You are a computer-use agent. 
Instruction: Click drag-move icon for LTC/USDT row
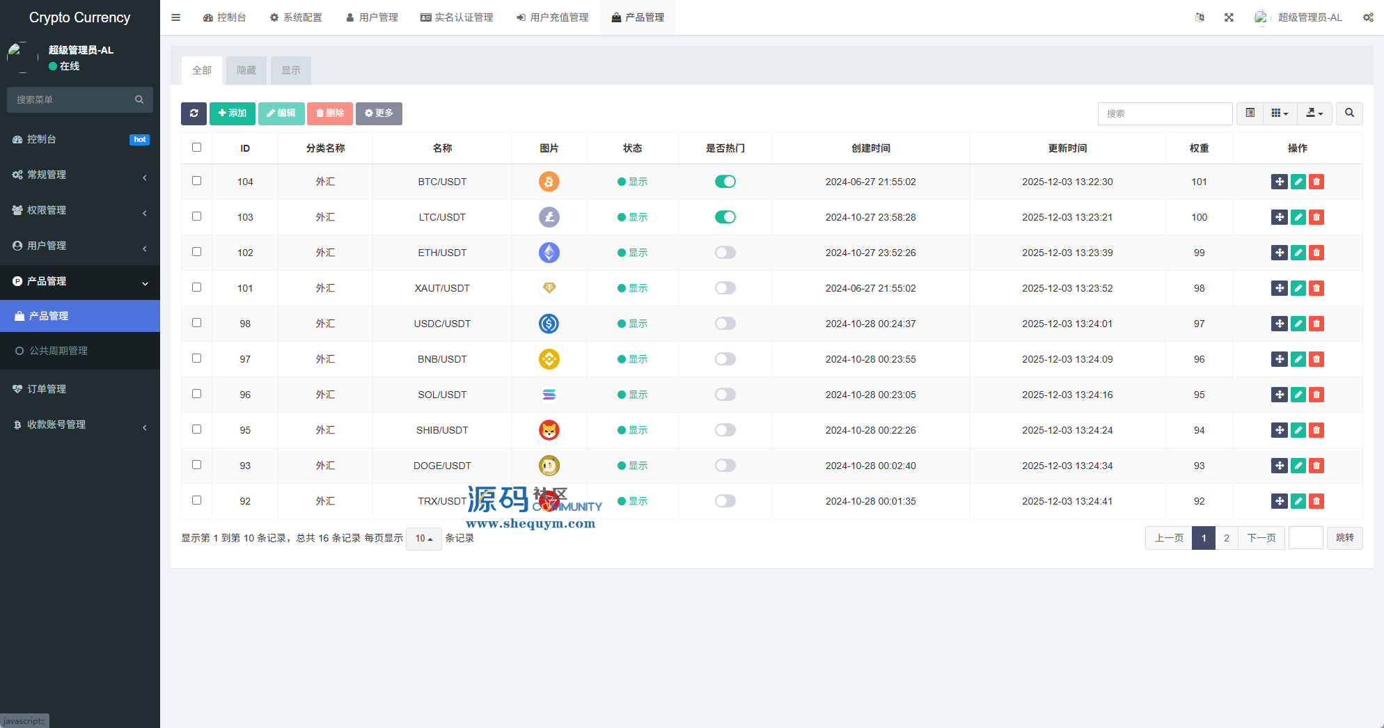click(1279, 217)
